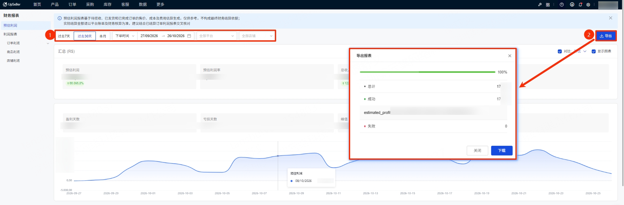Click the 汇总 (R$) heading
Image resolution: width=624 pixels, height=205 pixels.
[x=67, y=51]
